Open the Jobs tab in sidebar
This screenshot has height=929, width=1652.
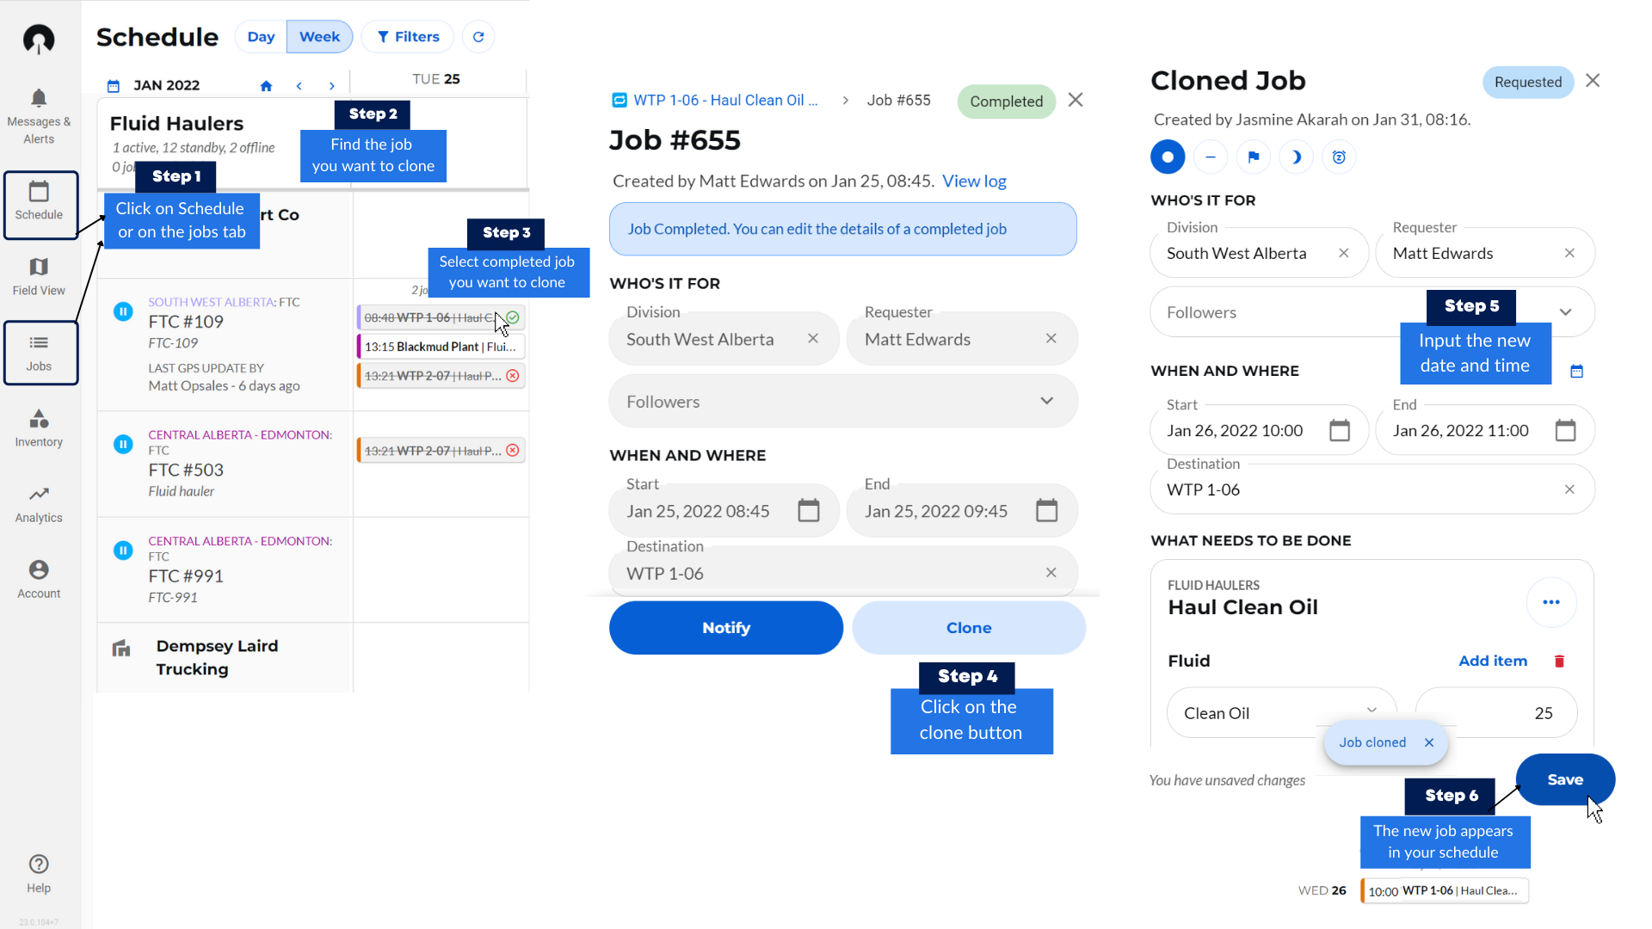pos(40,353)
